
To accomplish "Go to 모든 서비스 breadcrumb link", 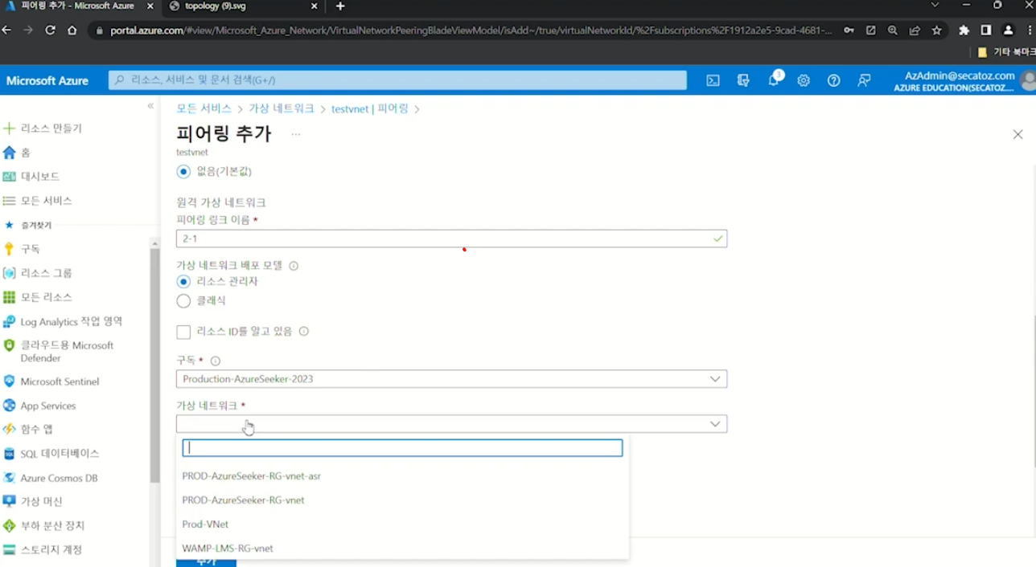I will (x=204, y=108).
